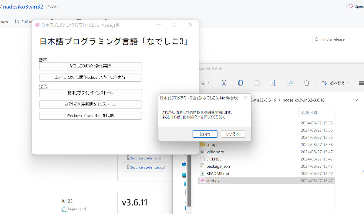Click the 更新日時 column header

click(x=309, y=112)
